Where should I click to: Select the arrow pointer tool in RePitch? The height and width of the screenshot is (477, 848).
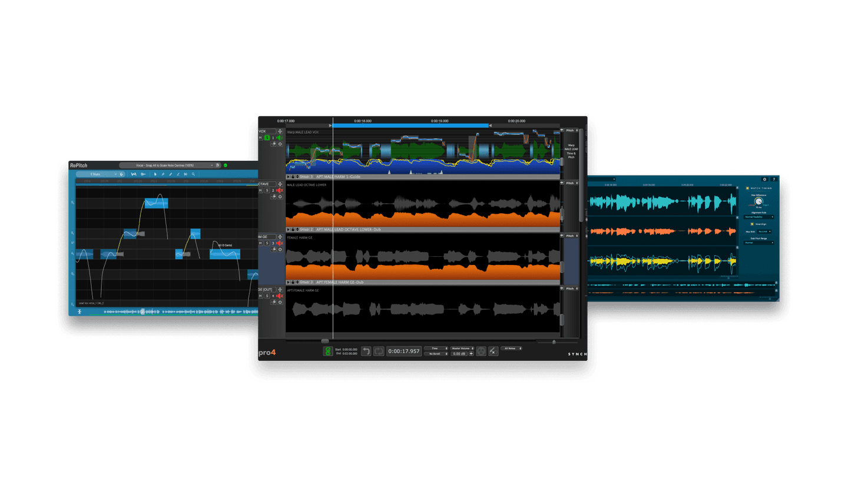pyautogui.click(x=155, y=174)
